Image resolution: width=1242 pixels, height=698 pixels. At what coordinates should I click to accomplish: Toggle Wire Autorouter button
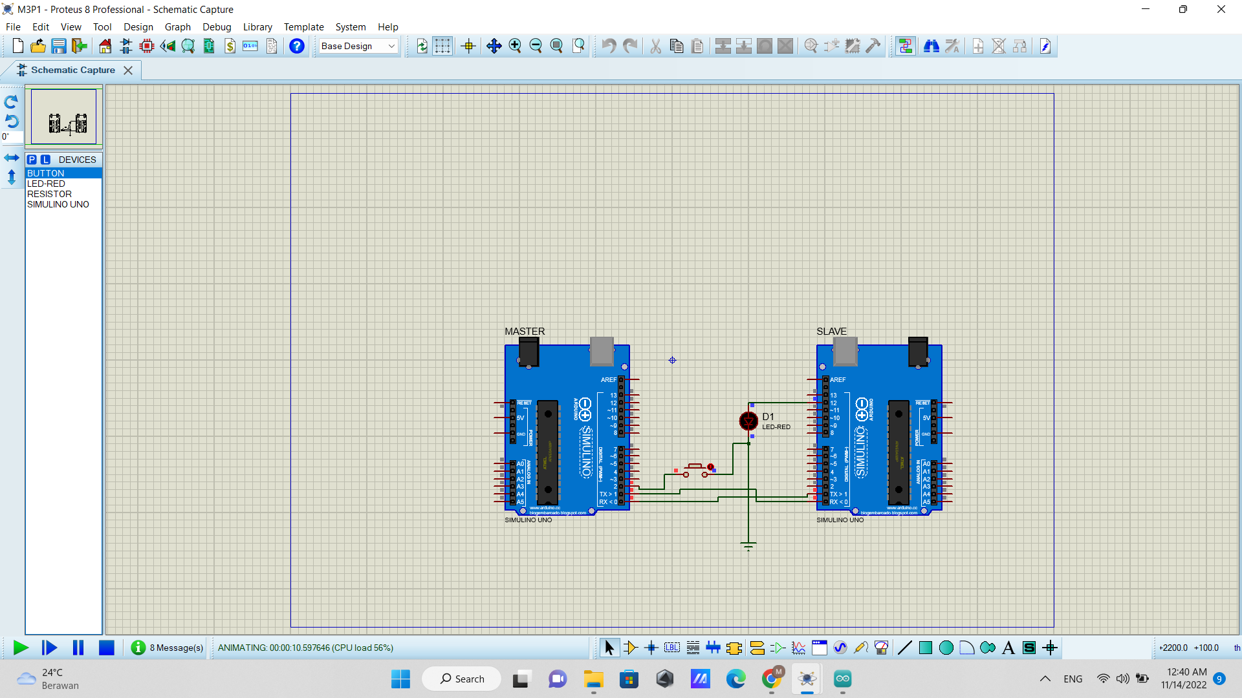pos(906,46)
